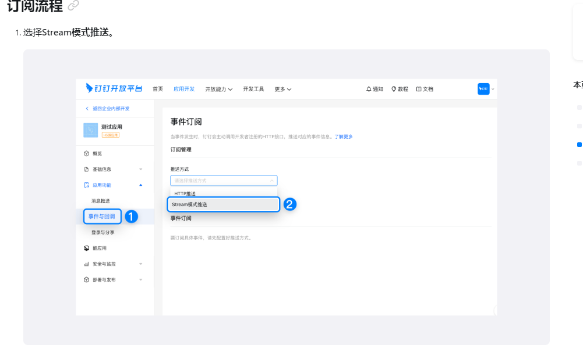
Task: Choose the HTTP推送 option
Action: (224, 193)
